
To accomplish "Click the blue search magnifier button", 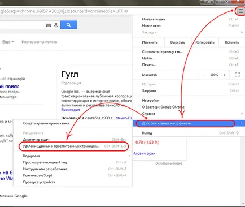I will tap(69, 25).
